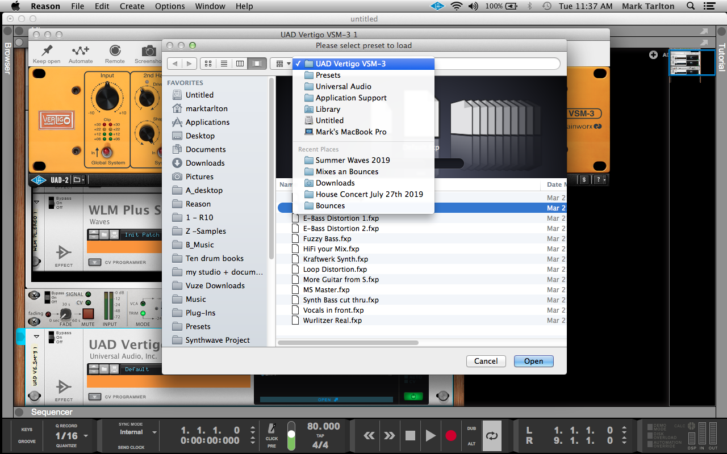The image size is (727, 454).
Task: Go forward with the right arrow in file dialog
Action: (189, 64)
